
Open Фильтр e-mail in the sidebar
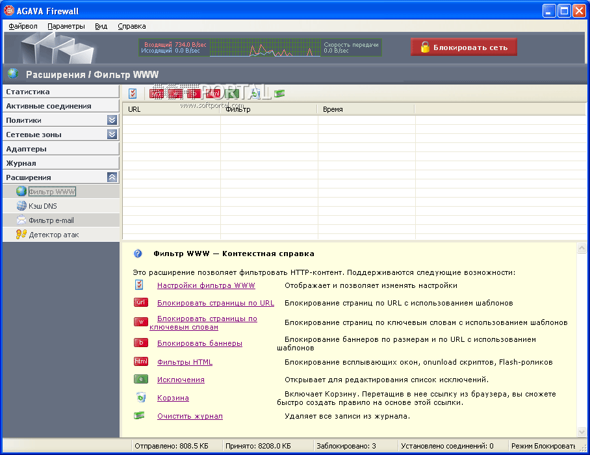(60, 220)
